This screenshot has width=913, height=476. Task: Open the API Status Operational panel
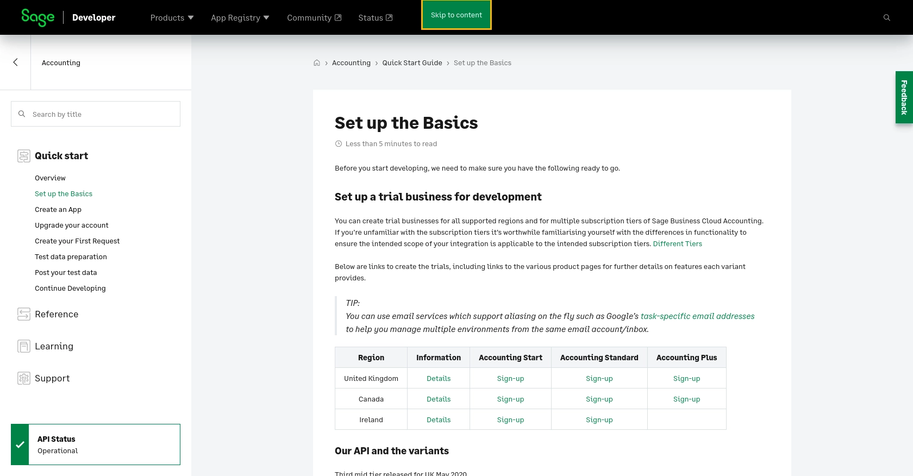[x=96, y=444]
